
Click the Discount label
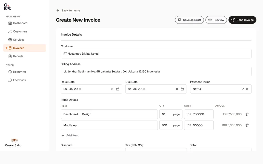tap(67, 145)
